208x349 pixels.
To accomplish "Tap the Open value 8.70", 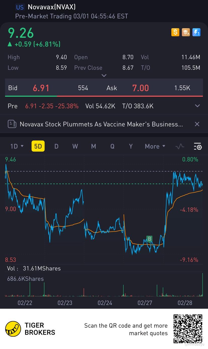I will (x=128, y=57).
